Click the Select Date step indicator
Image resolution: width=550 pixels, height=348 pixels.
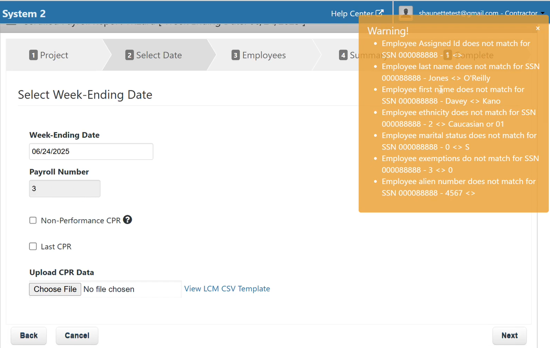pyautogui.click(x=154, y=55)
